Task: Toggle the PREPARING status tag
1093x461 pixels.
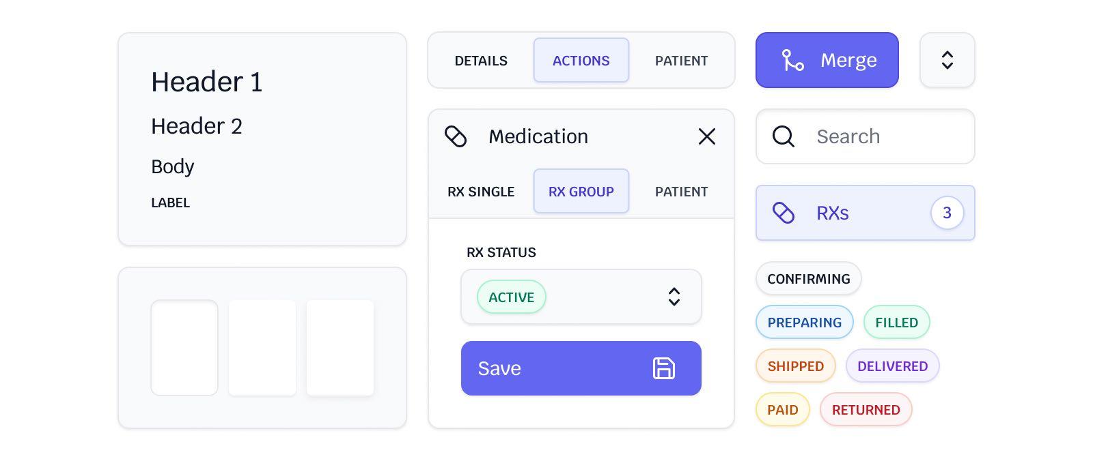Action: 804,323
